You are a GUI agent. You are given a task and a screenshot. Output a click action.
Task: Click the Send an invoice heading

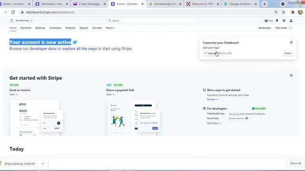20,90
